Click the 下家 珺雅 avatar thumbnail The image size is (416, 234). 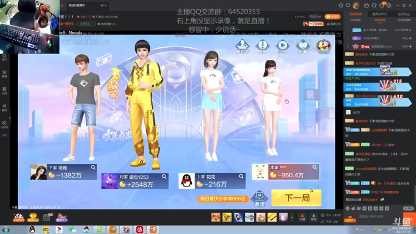point(38,172)
